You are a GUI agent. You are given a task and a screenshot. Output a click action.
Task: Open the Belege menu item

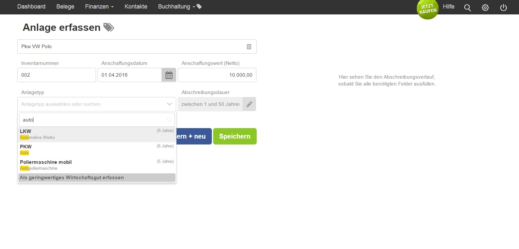[65, 7]
